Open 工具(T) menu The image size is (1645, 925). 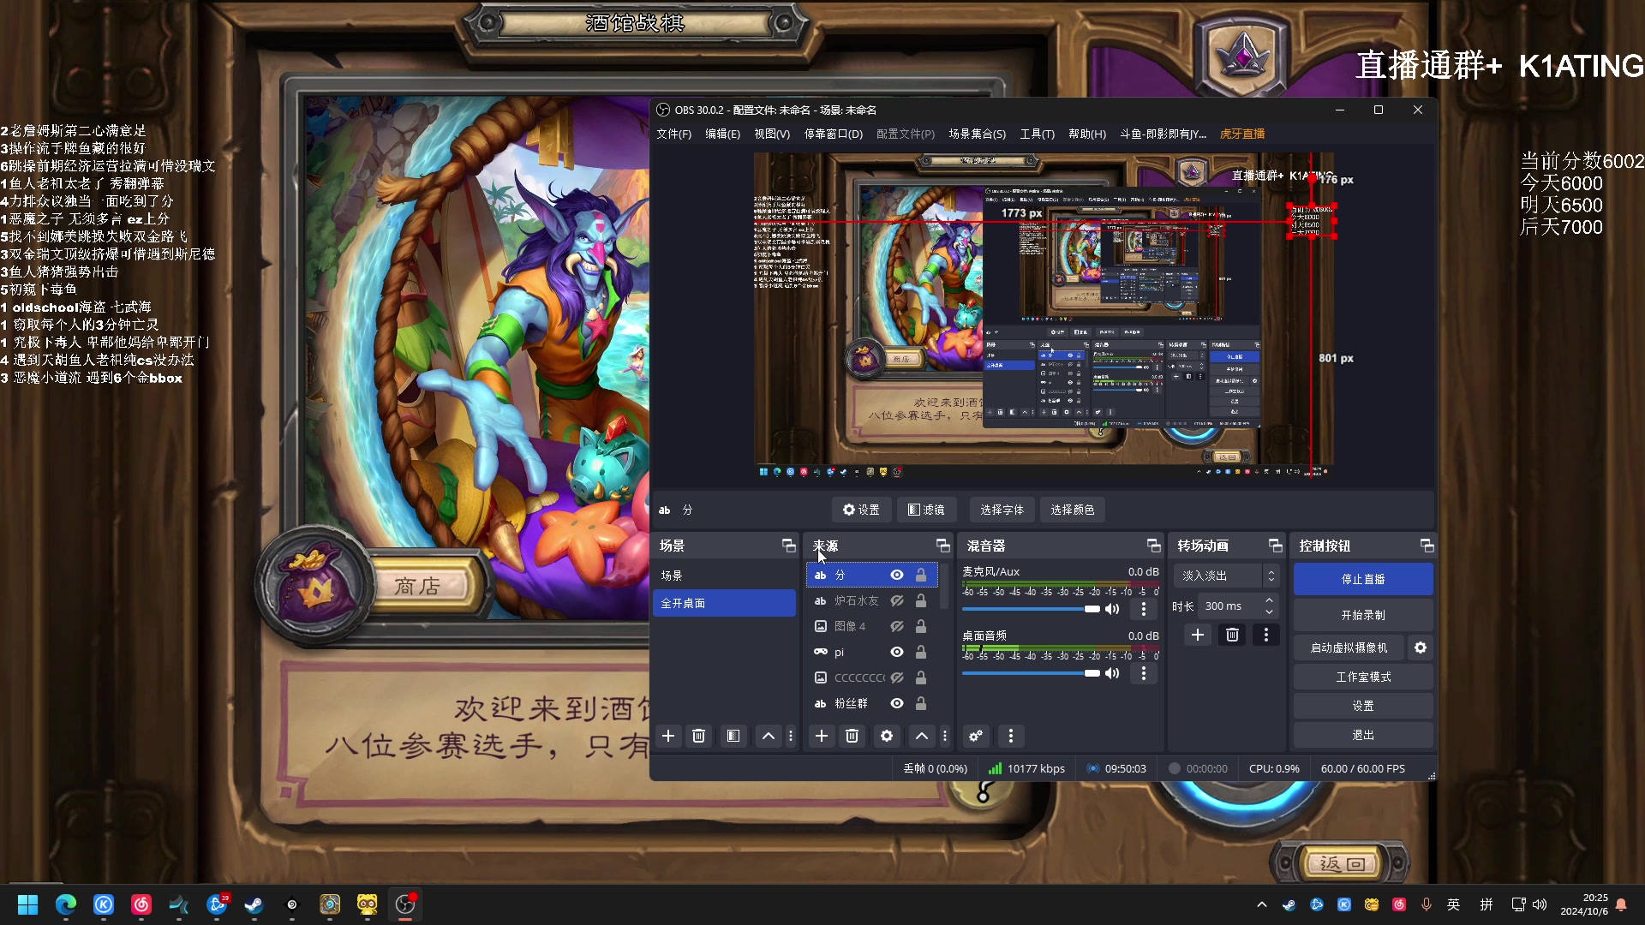point(1037,134)
